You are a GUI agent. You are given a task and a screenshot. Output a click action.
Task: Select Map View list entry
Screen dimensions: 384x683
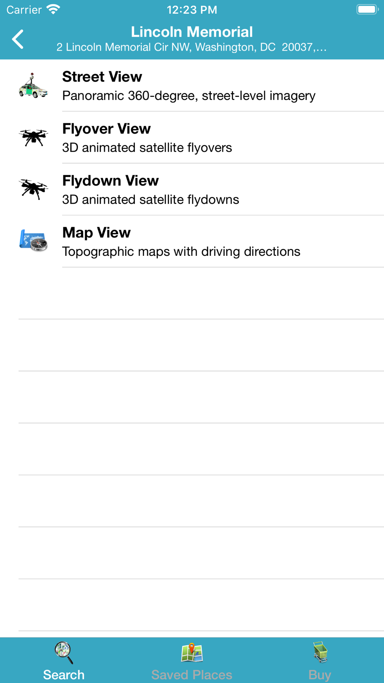[x=192, y=241]
